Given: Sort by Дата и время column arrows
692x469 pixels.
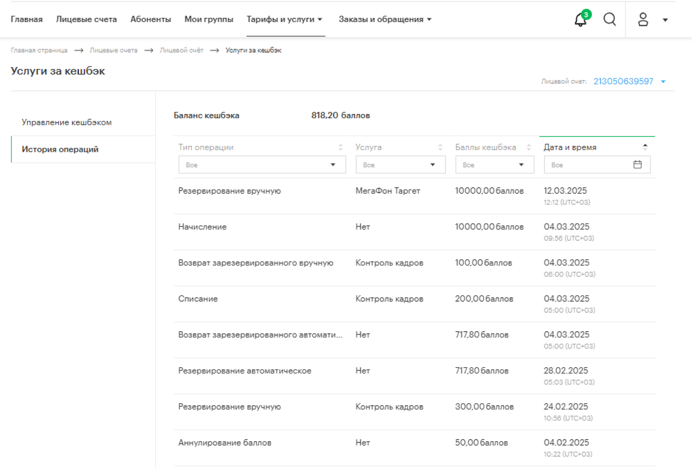Looking at the screenshot, I should tap(645, 147).
